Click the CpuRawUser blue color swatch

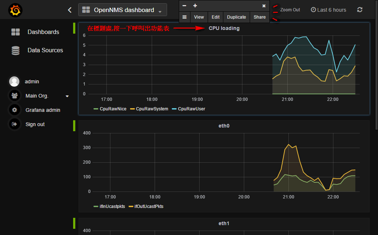pyautogui.click(x=174, y=109)
